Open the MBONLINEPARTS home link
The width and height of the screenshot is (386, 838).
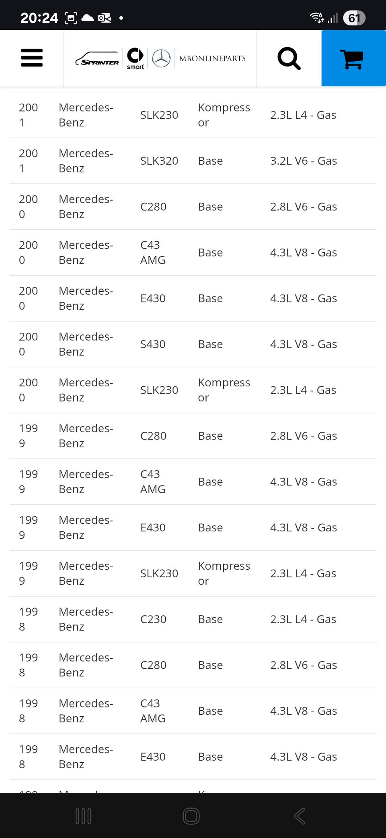tap(212, 59)
